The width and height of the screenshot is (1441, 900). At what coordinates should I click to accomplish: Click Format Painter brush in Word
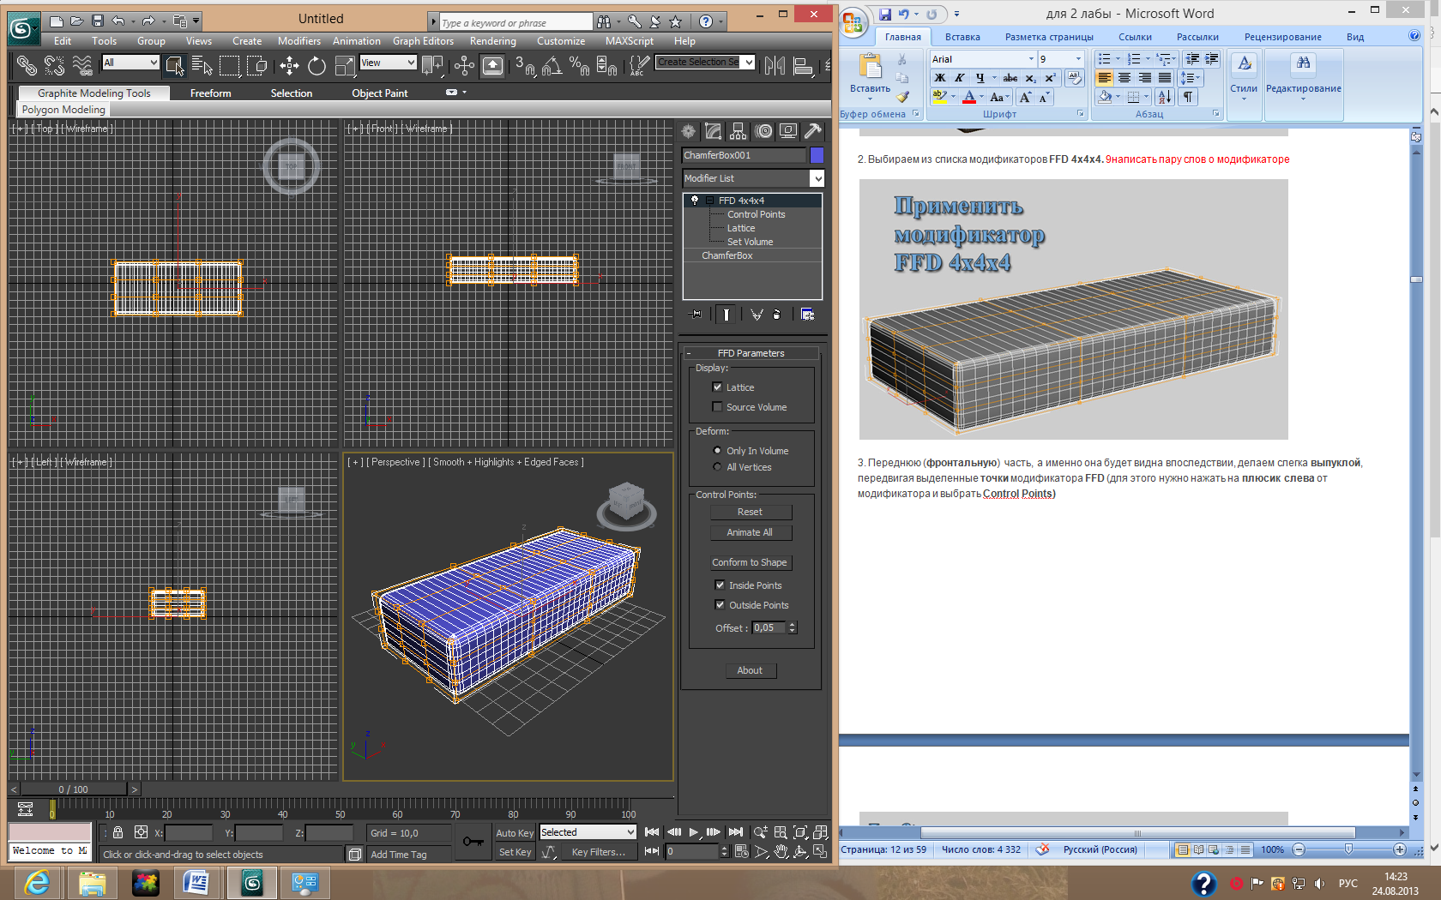(x=902, y=97)
